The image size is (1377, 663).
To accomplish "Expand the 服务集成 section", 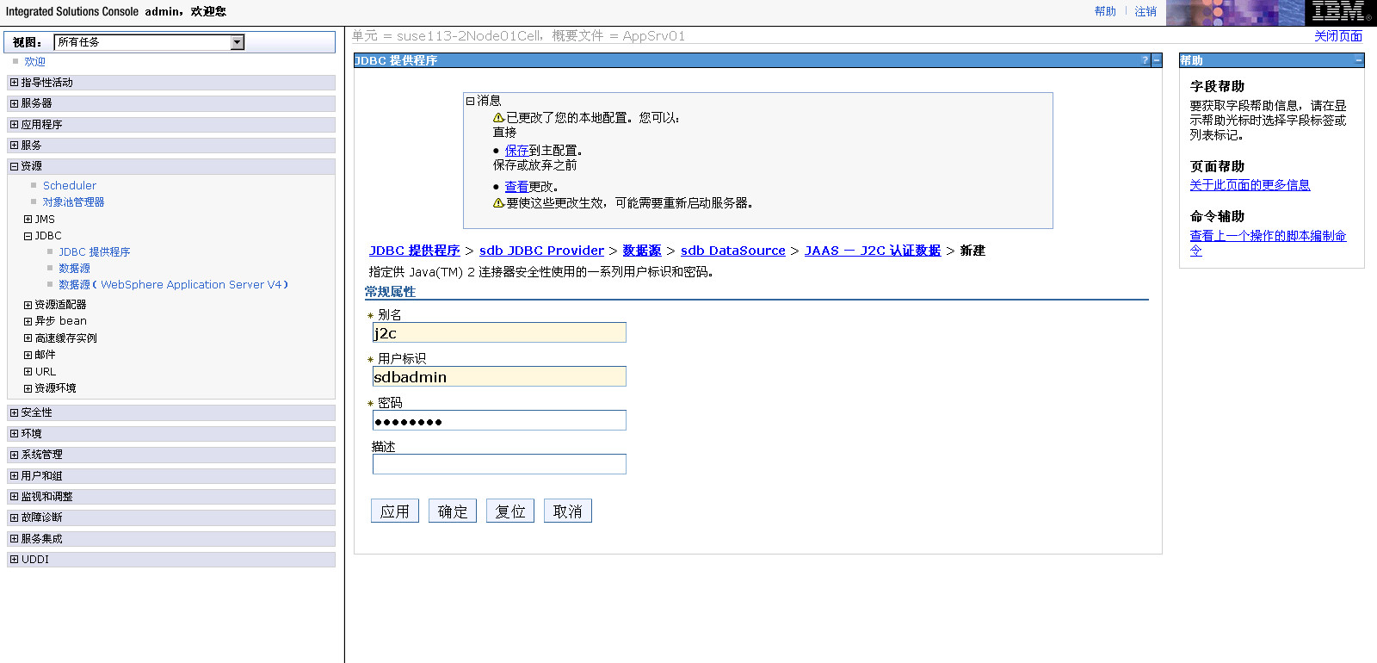I will [x=14, y=539].
